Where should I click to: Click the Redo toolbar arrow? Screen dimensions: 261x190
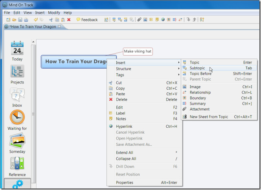pyautogui.click(x=41, y=20)
